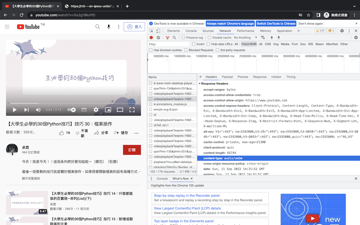Open network search magnifier in DevTools
The image size is (360, 225).
[x=175, y=37]
